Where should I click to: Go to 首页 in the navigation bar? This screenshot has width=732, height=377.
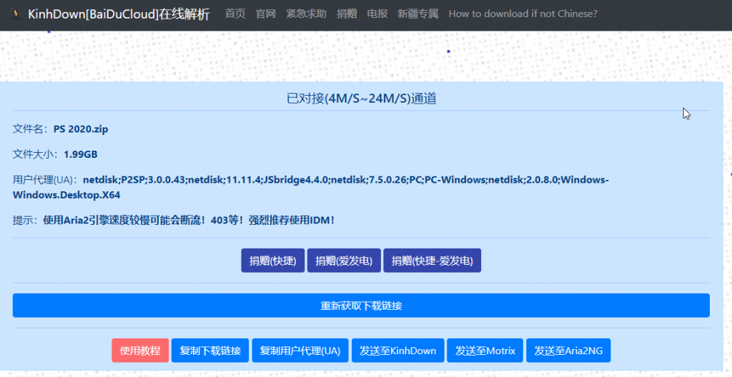235,14
